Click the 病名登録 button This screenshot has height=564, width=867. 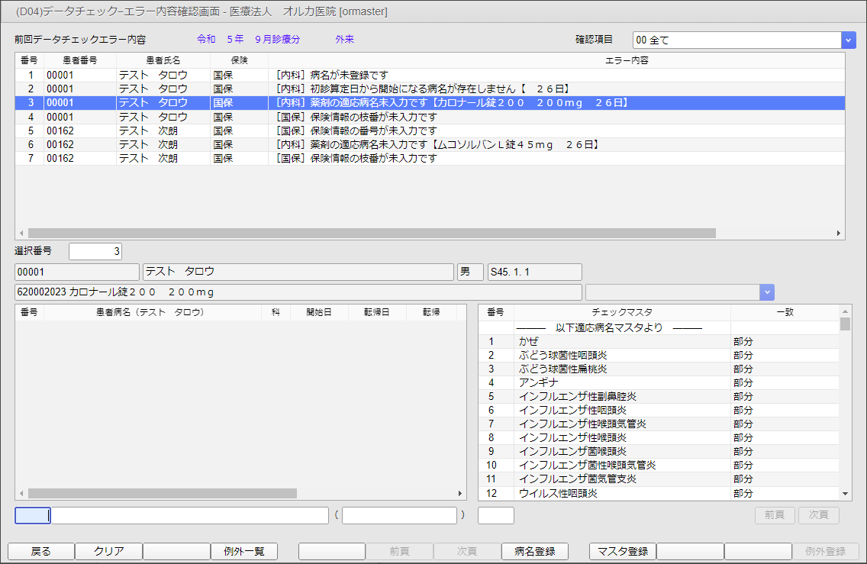[x=534, y=552]
